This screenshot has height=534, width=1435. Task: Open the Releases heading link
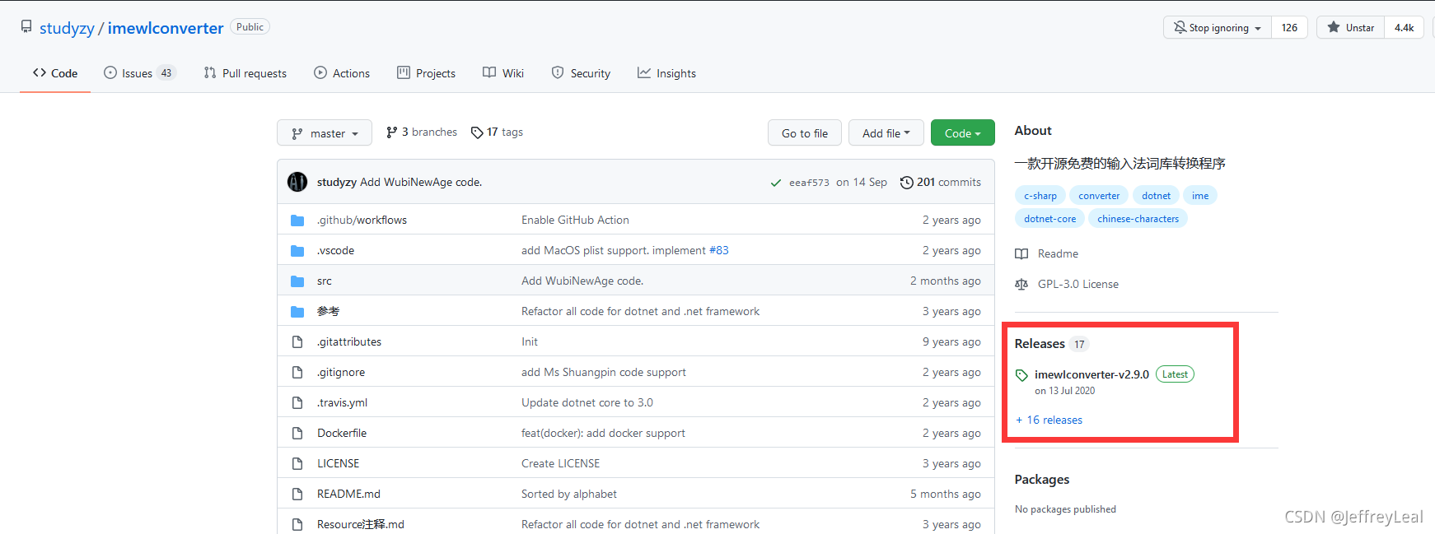1040,344
